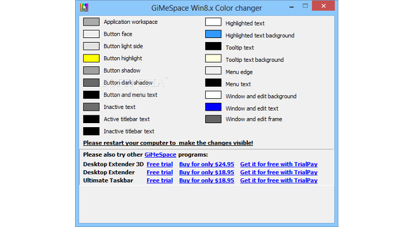Select the Inactive text gray swatch
The width and height of the screenshot is (414, 227).
[91, 107]
